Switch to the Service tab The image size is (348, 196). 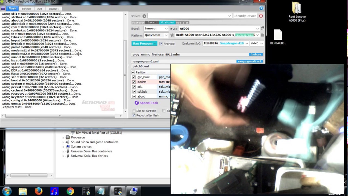[26, 9]
